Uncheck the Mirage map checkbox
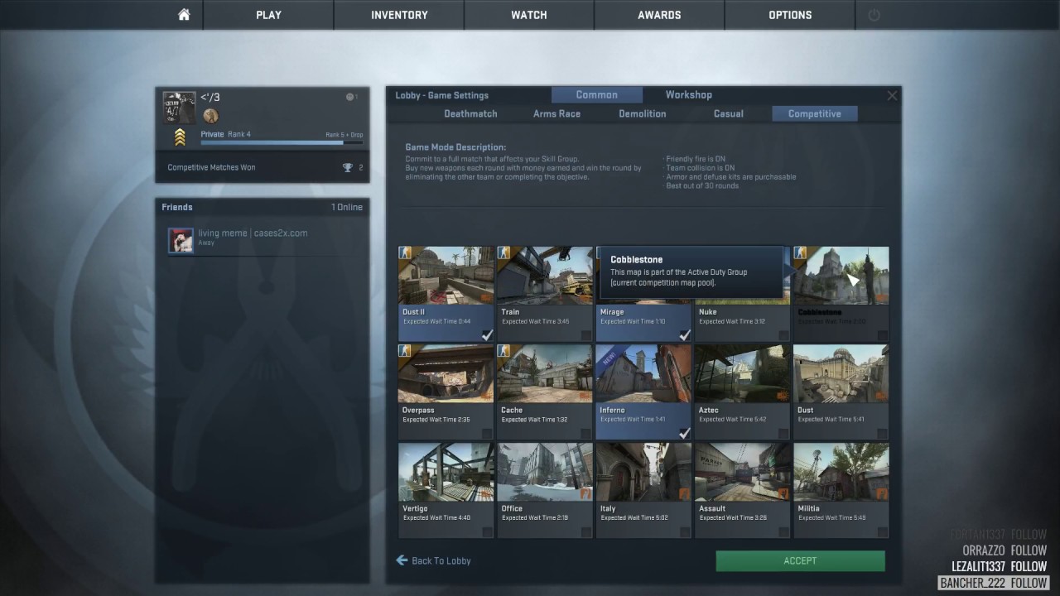This screenshot has width=1060, height=596. click(x=685, y=335)
